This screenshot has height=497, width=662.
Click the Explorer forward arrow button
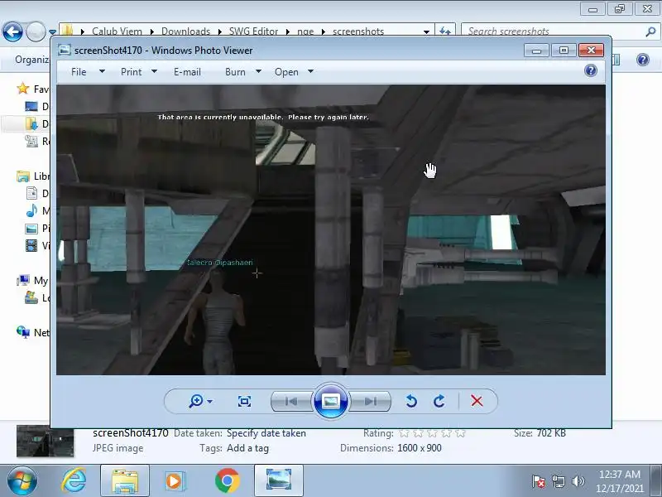36,31
